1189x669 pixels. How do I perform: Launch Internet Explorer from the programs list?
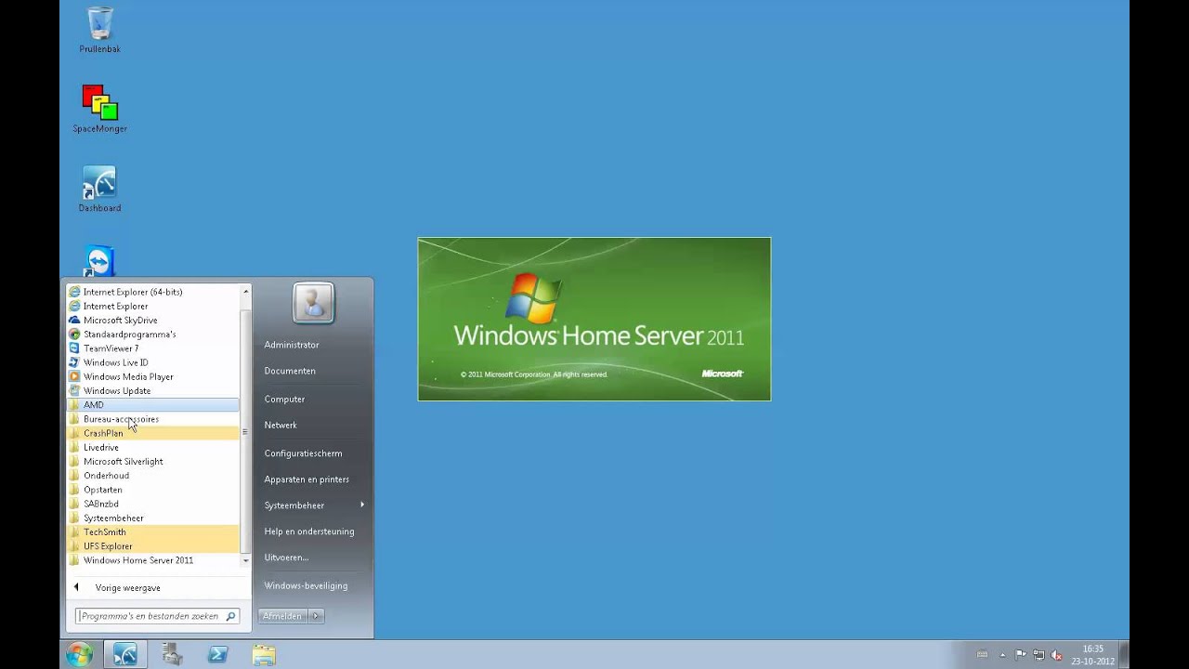tap(153, 306)
